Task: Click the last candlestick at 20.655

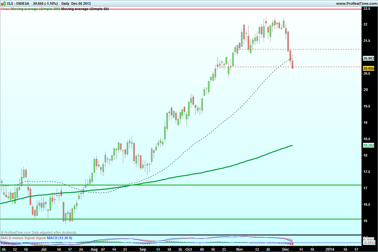Action: 293,64
